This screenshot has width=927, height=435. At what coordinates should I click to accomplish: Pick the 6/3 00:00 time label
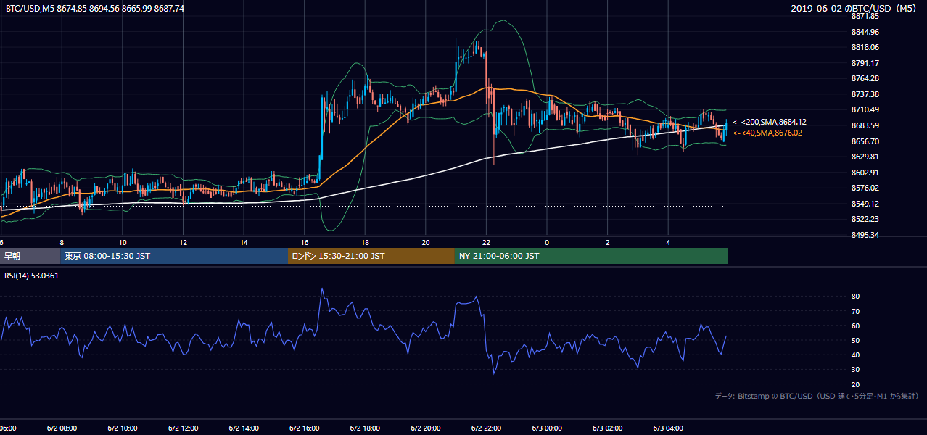(547, 428)
